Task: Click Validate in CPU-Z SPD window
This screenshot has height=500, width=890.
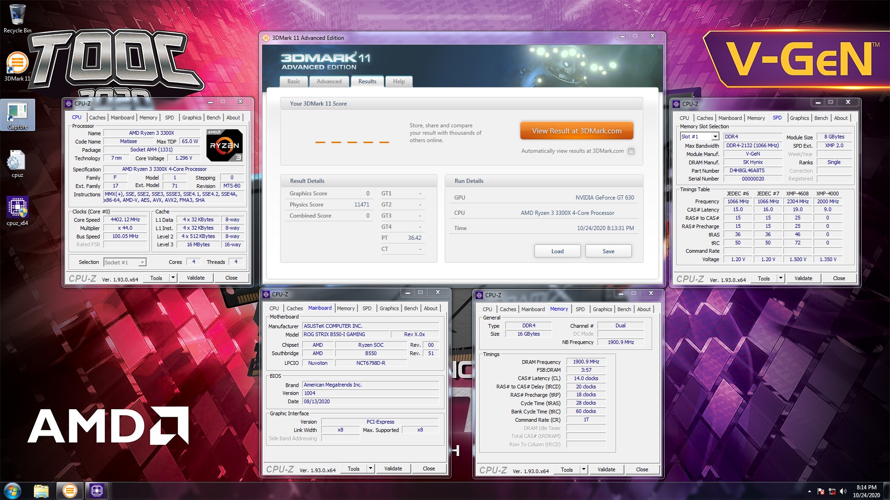Action: click(x=803, y=278)
